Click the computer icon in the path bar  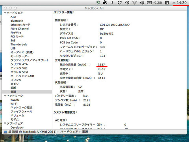pyautogui.click(x=6, y=132)
